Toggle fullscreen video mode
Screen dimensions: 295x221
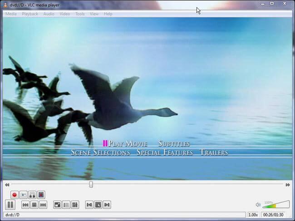click(57, 205)
